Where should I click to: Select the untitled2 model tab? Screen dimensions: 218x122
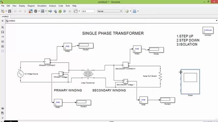point(5,17)
